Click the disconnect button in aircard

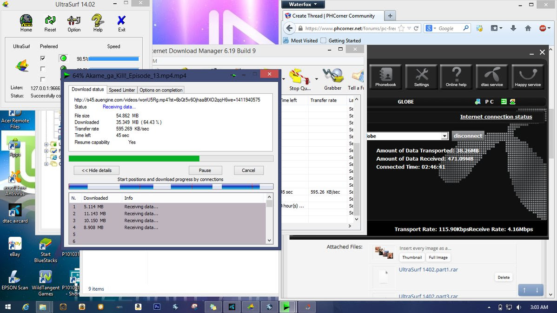click(x=468, y=136)
